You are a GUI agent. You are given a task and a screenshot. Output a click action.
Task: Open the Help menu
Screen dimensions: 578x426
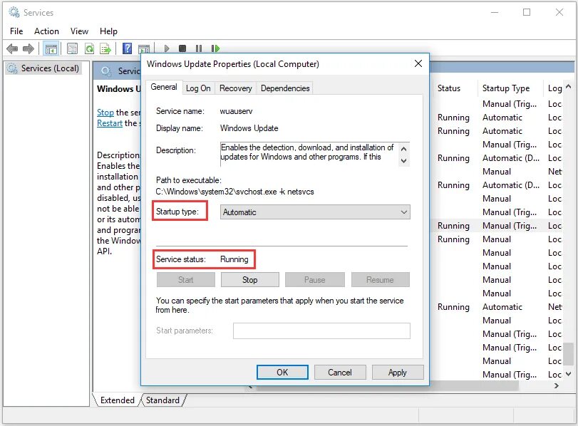pos(108,31)
